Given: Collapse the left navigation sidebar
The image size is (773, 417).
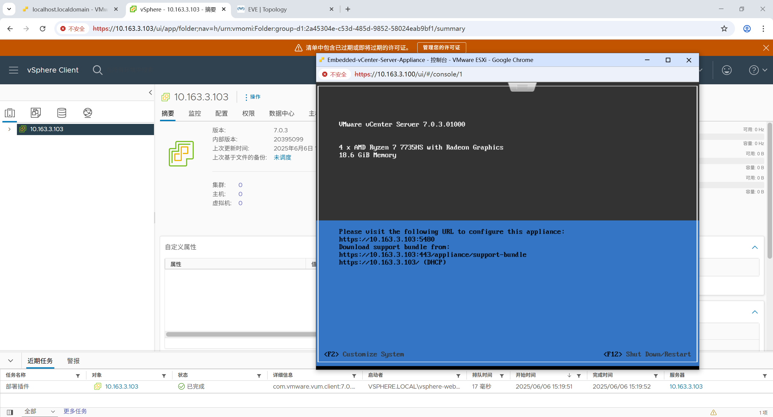Looking at the screenshot, I should point(150,92).
